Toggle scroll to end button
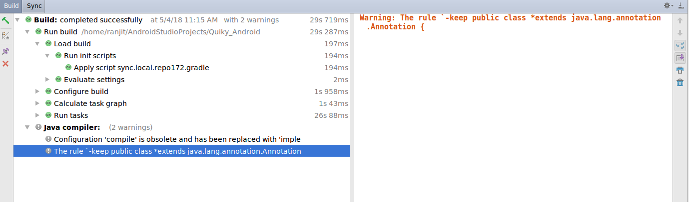Viewport: 689px width, 202px height. pyautogui.click(x=680, y=58)
